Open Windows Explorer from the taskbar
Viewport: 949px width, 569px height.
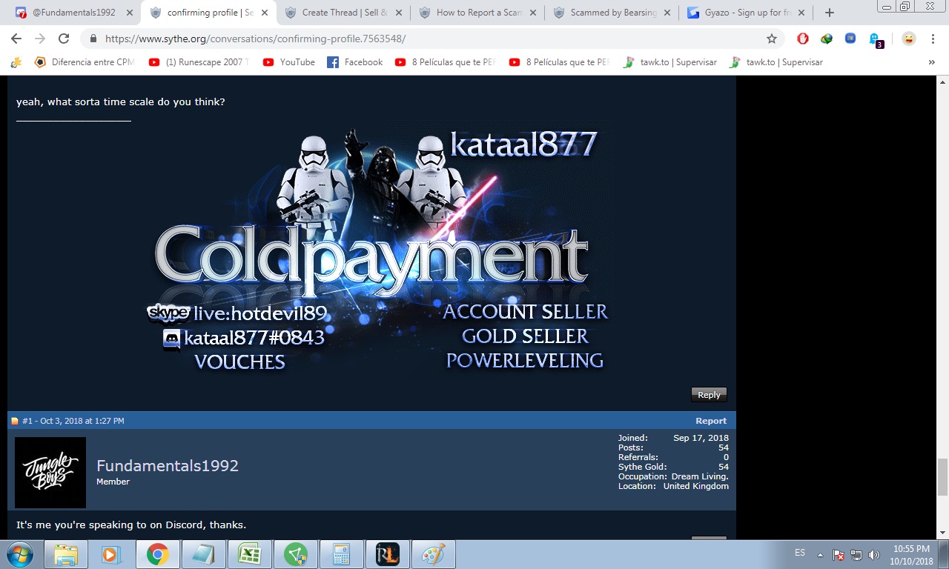tap(65, 555)
